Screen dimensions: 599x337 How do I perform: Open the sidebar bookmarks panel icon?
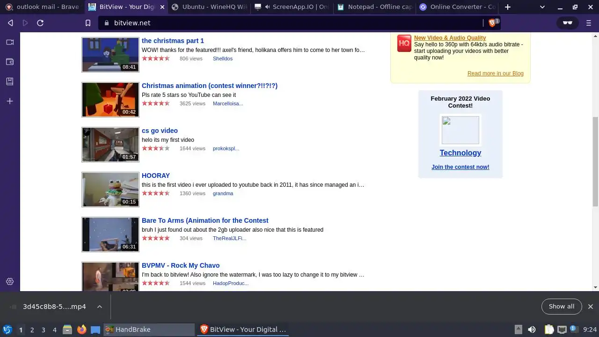(x=10, y=81)
